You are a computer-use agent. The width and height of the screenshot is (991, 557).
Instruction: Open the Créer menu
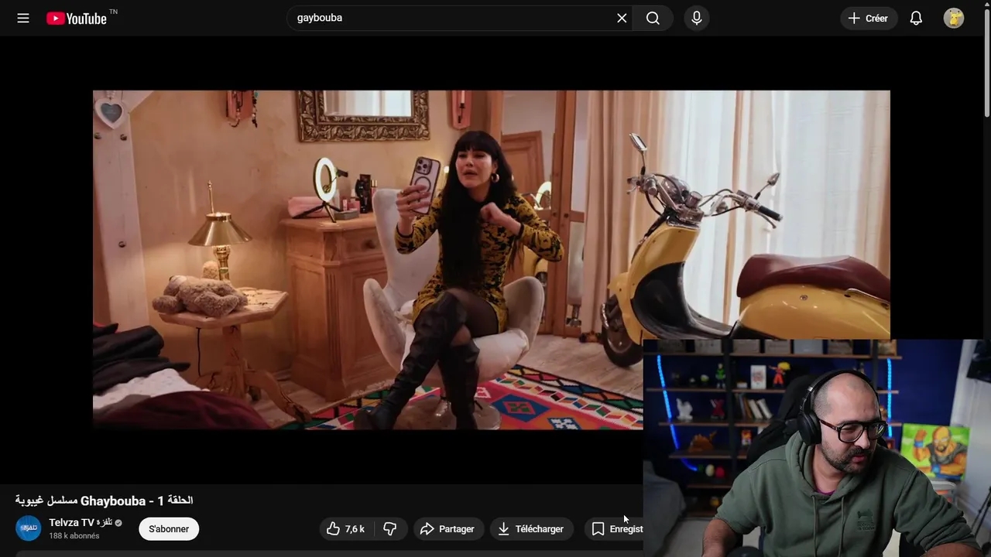click(x=869, y=18)
